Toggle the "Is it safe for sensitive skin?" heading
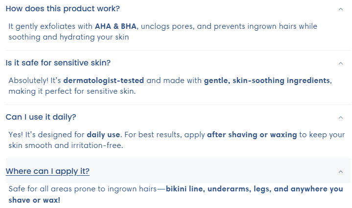Screen dimensions: 352x208 coord(58,63)
